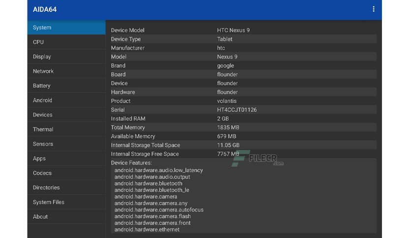Viewport: 411px width, 238px height.
Task: Open the Battery category
Action: [66, 86]
